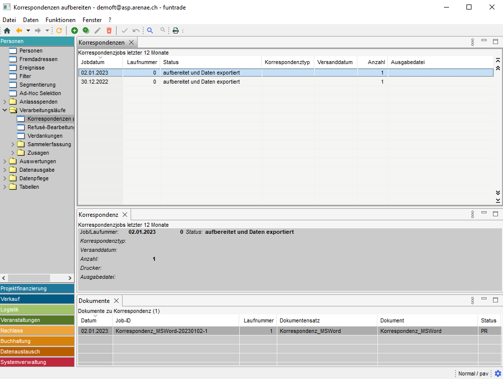
Task: Jump to first row with the top arrow
Action: pos(497,60)
